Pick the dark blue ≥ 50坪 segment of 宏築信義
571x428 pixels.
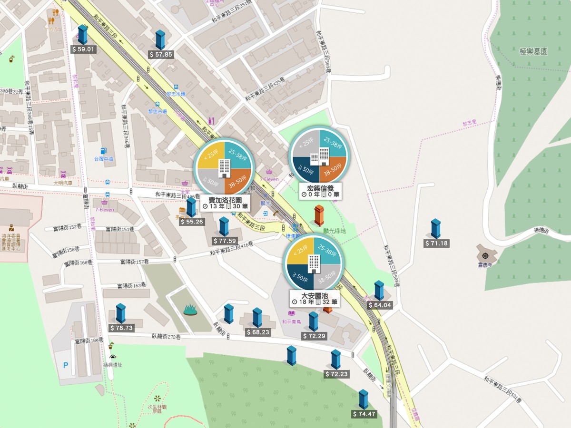(305, 169)
